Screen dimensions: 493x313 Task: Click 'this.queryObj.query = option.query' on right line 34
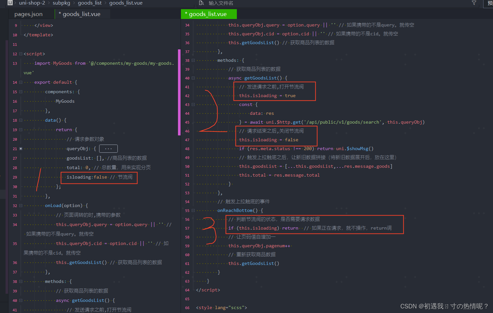274,25
